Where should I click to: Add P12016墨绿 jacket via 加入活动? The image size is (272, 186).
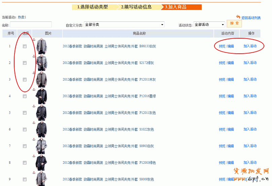click(x=250, y=96)
